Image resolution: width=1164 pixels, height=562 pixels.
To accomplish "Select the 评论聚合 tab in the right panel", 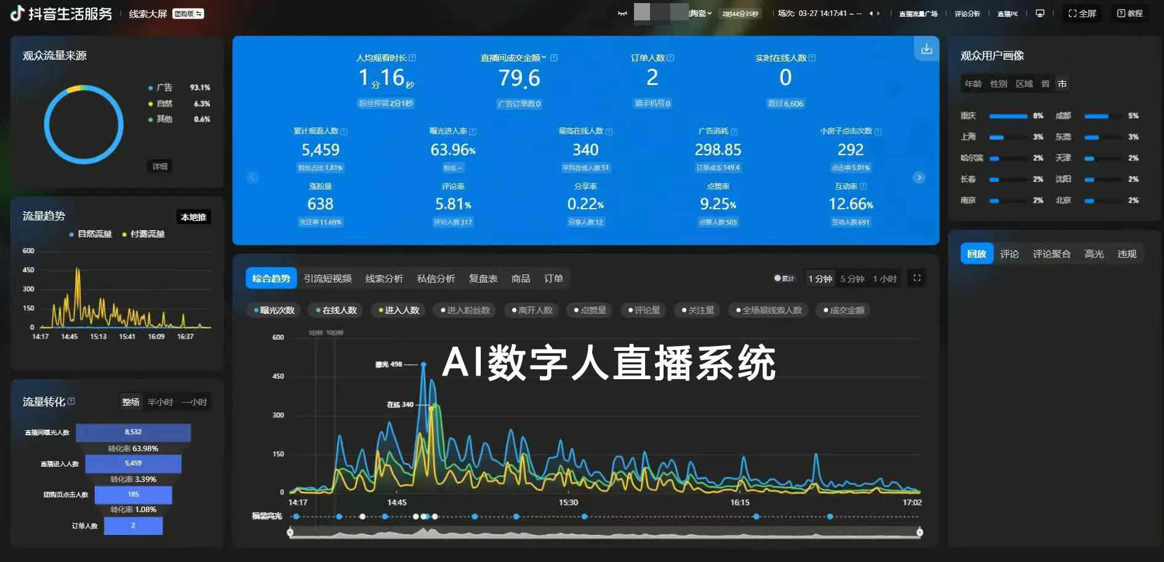I will (1051, 254).
